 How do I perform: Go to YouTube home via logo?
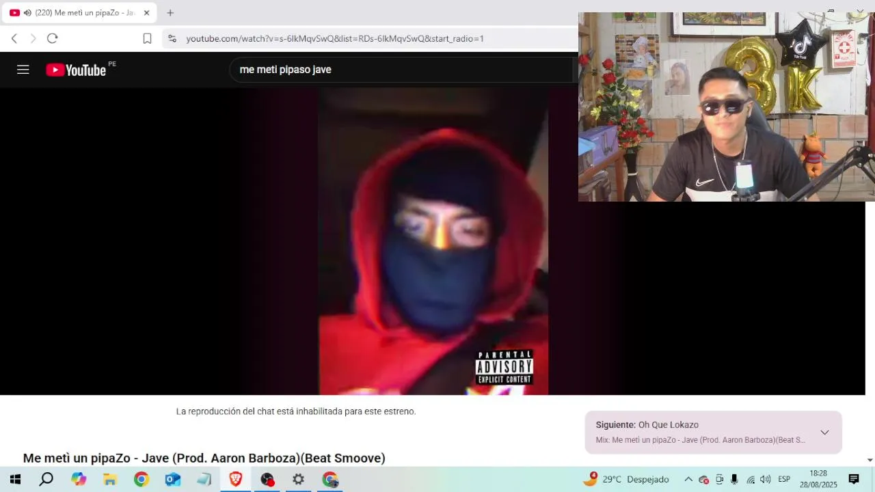(x=76, y=70)
